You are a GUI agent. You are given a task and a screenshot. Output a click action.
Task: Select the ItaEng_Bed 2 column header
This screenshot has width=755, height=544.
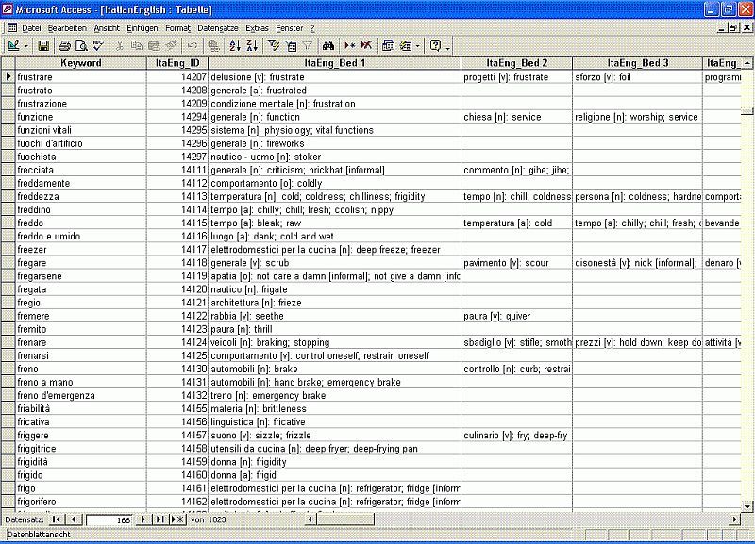point(516,63)
